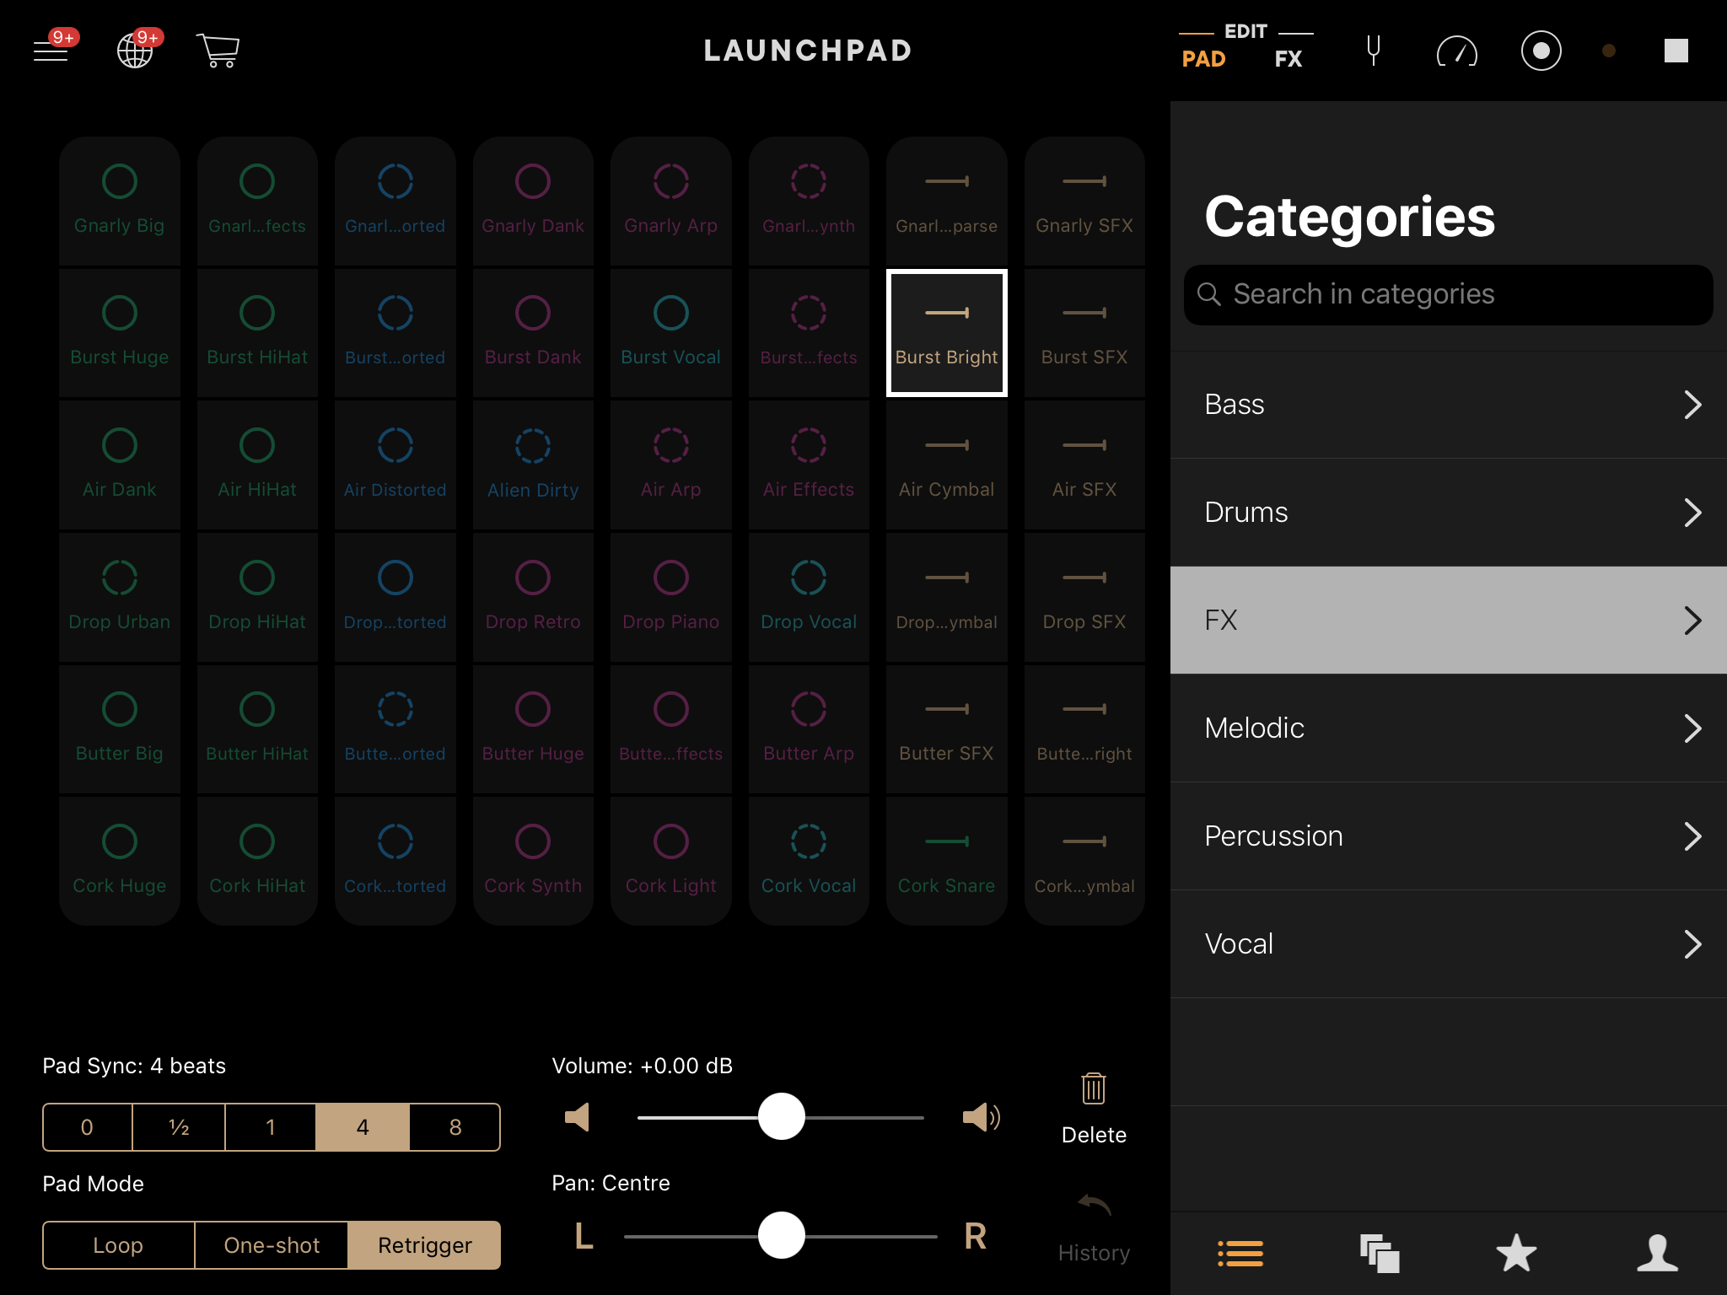Select the PAD edit tab
Screen dimensions: 1727x1295
[x=1203, y=59]
